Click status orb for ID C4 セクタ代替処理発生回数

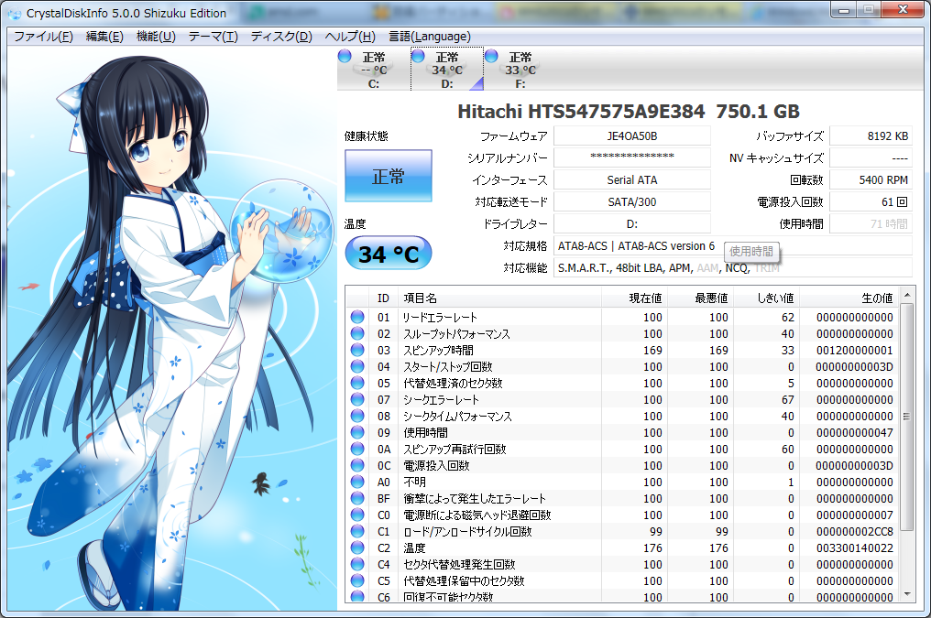click(x=357, y=565)
